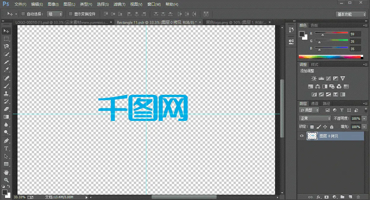Click align top edges in options bar
This screenshot has width=370, height=200.
coord(106,14)
